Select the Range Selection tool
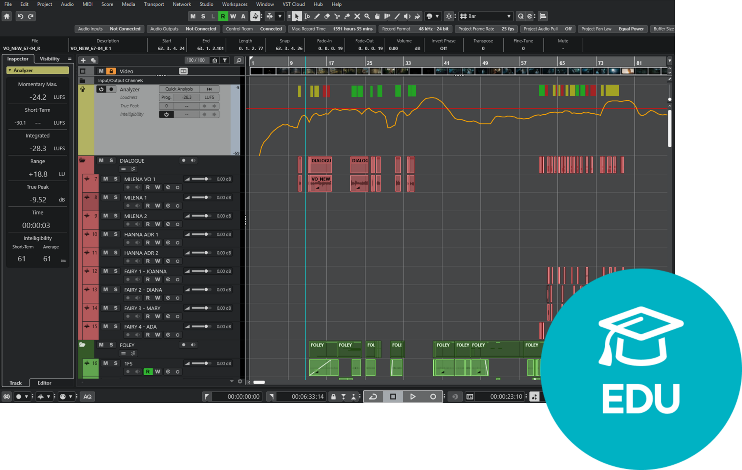The image size is (742, 470). coord(307,16)
